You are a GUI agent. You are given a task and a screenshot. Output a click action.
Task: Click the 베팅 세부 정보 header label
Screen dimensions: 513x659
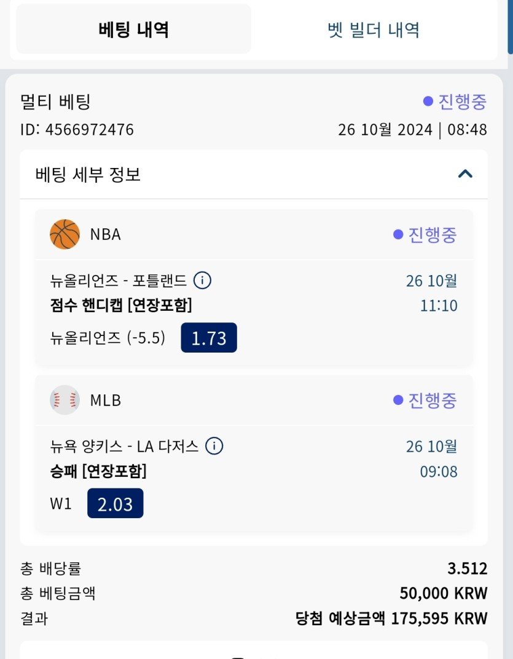tap(88, 175)
